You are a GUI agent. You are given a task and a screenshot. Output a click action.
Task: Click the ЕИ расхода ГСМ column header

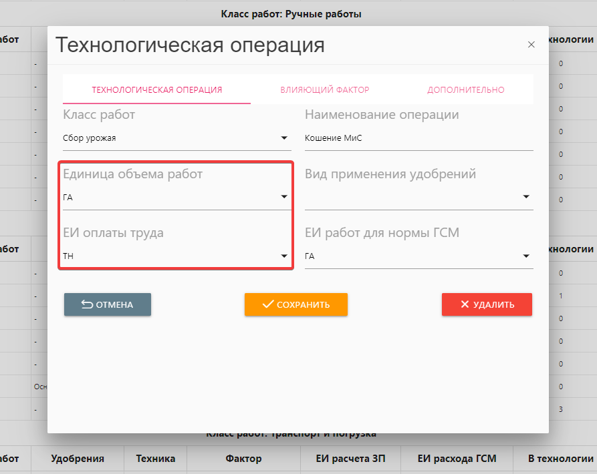point(457,459)
